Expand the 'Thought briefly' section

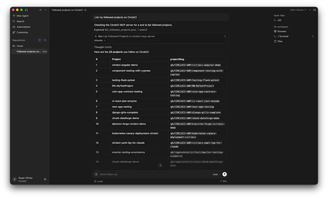click(x=103, y=47)
